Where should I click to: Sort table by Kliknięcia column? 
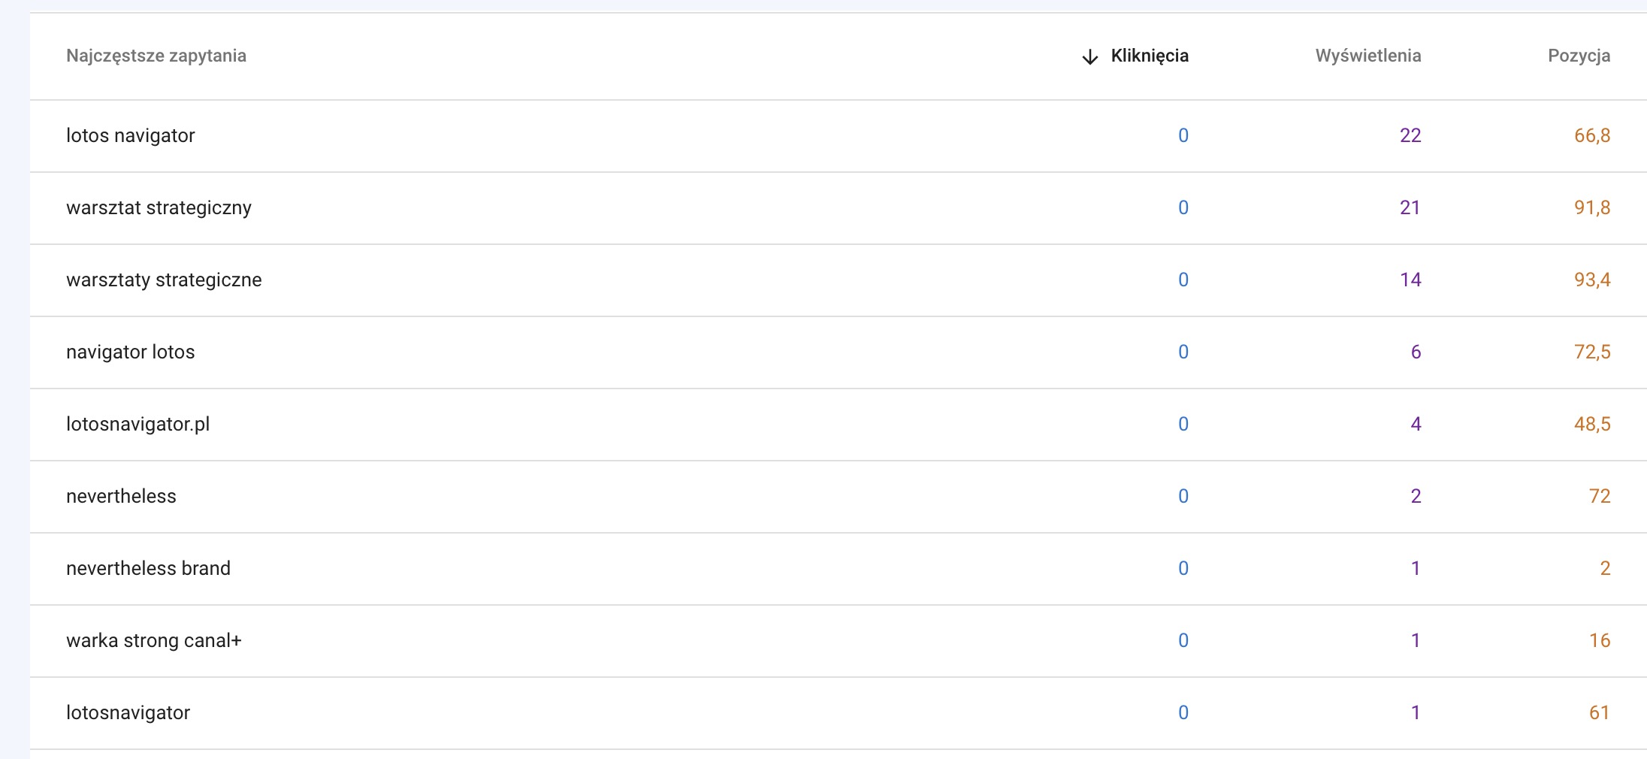pos(1149,56)
